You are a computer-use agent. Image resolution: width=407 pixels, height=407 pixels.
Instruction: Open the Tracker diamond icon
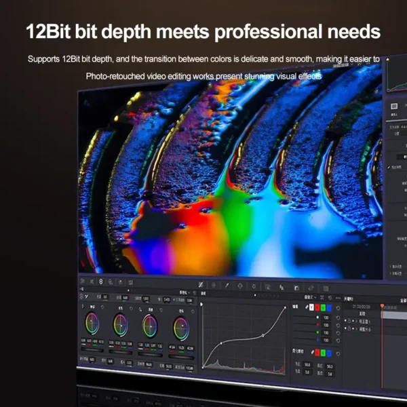(x=254, y=286)
